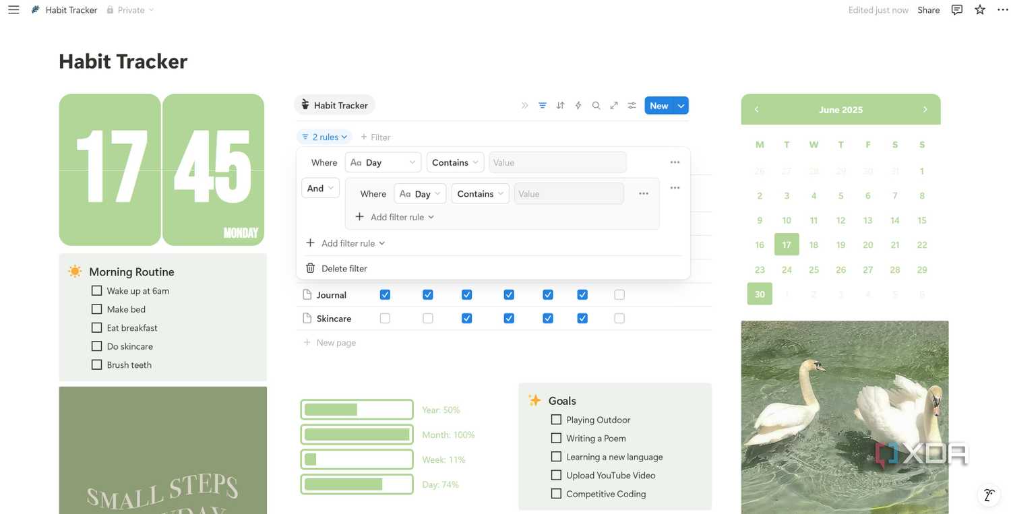The width and height of the screenshot is (1011, 514).
Task: Click the Day 74% progress bar
Action: tap(357, 484)
